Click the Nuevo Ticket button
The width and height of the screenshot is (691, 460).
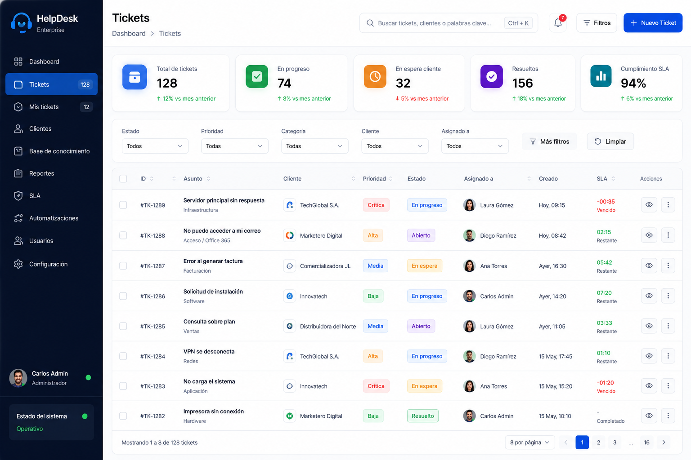[x=653, y=23]
